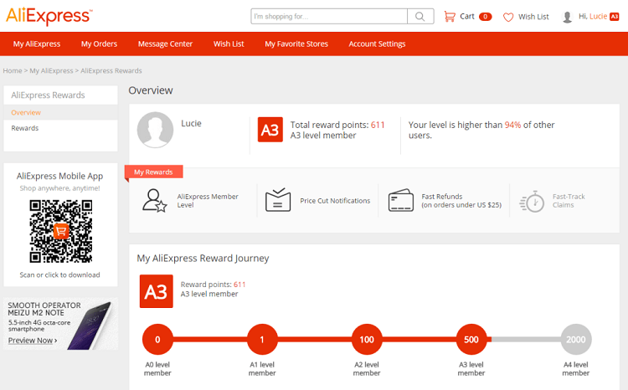Click the 1 point marker for A1 level
Image resolution: width=628 pixels, height=390 pixels.
click(262, 340)
